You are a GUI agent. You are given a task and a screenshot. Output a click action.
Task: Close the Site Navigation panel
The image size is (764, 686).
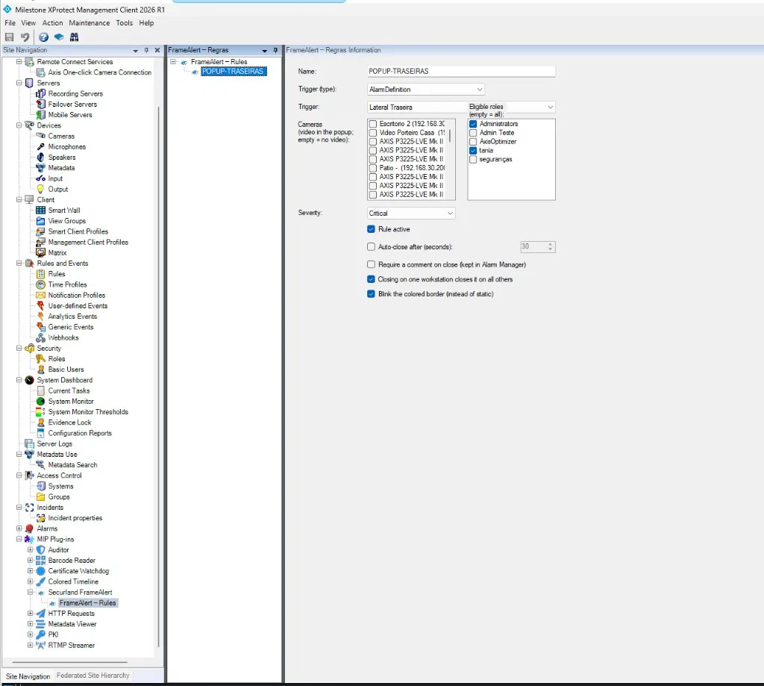[x=157, y=50]
